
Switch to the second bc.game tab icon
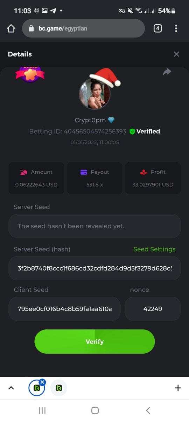(x=59, y=388)
